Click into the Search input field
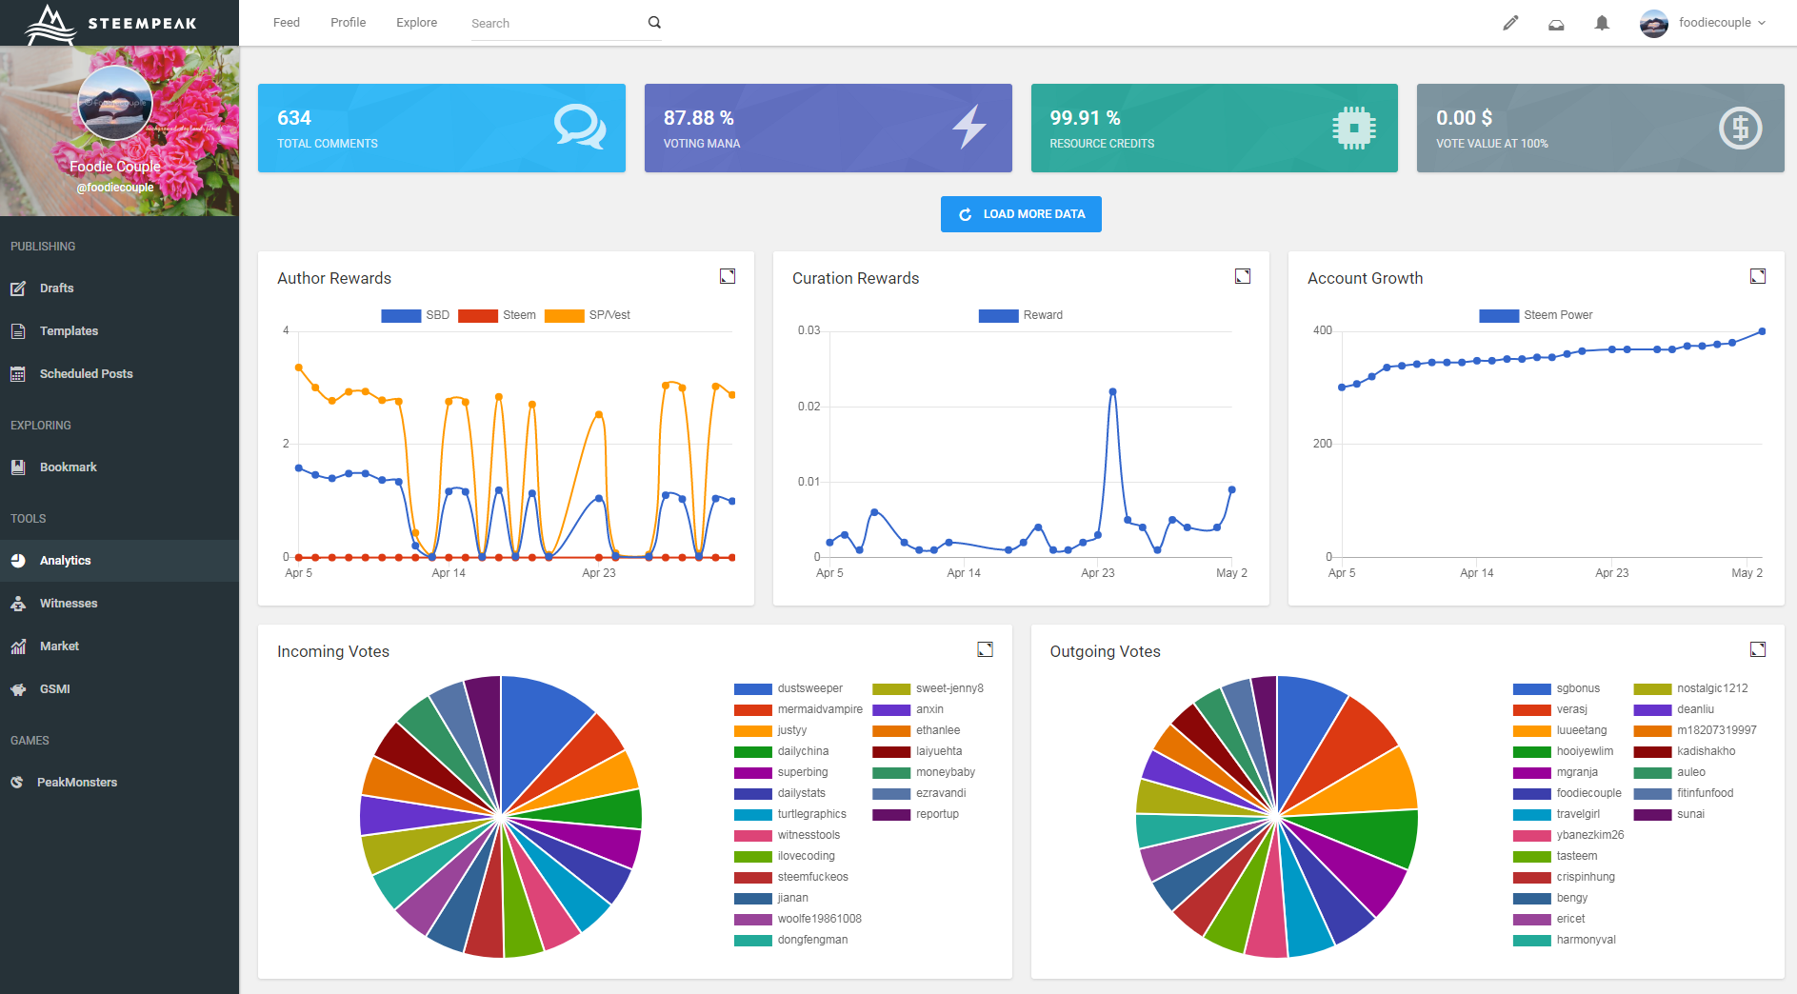 click(554, 24)
